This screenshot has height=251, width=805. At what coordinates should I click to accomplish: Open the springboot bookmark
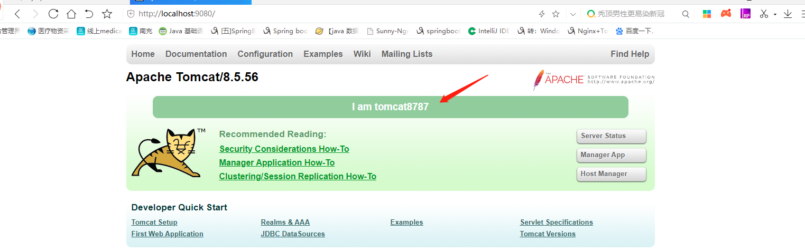pyautogui.click(x=438, y=31)
